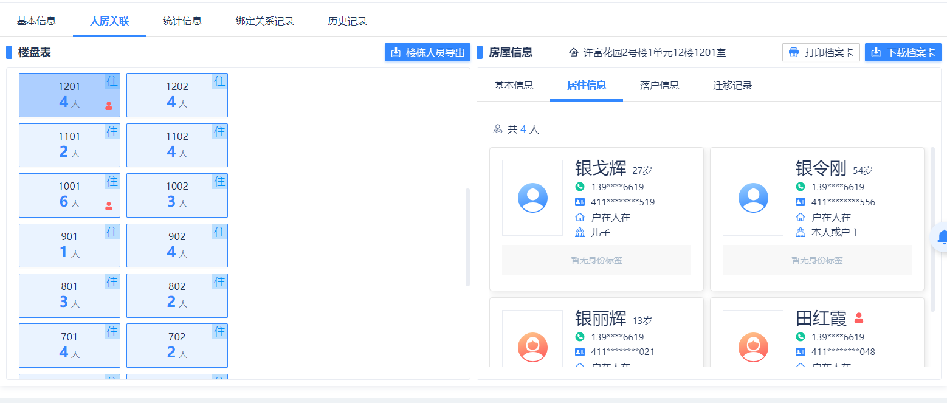Select room 1102 in the building table
The height and width of the screenshot is (403, 947).
(177, 145)
